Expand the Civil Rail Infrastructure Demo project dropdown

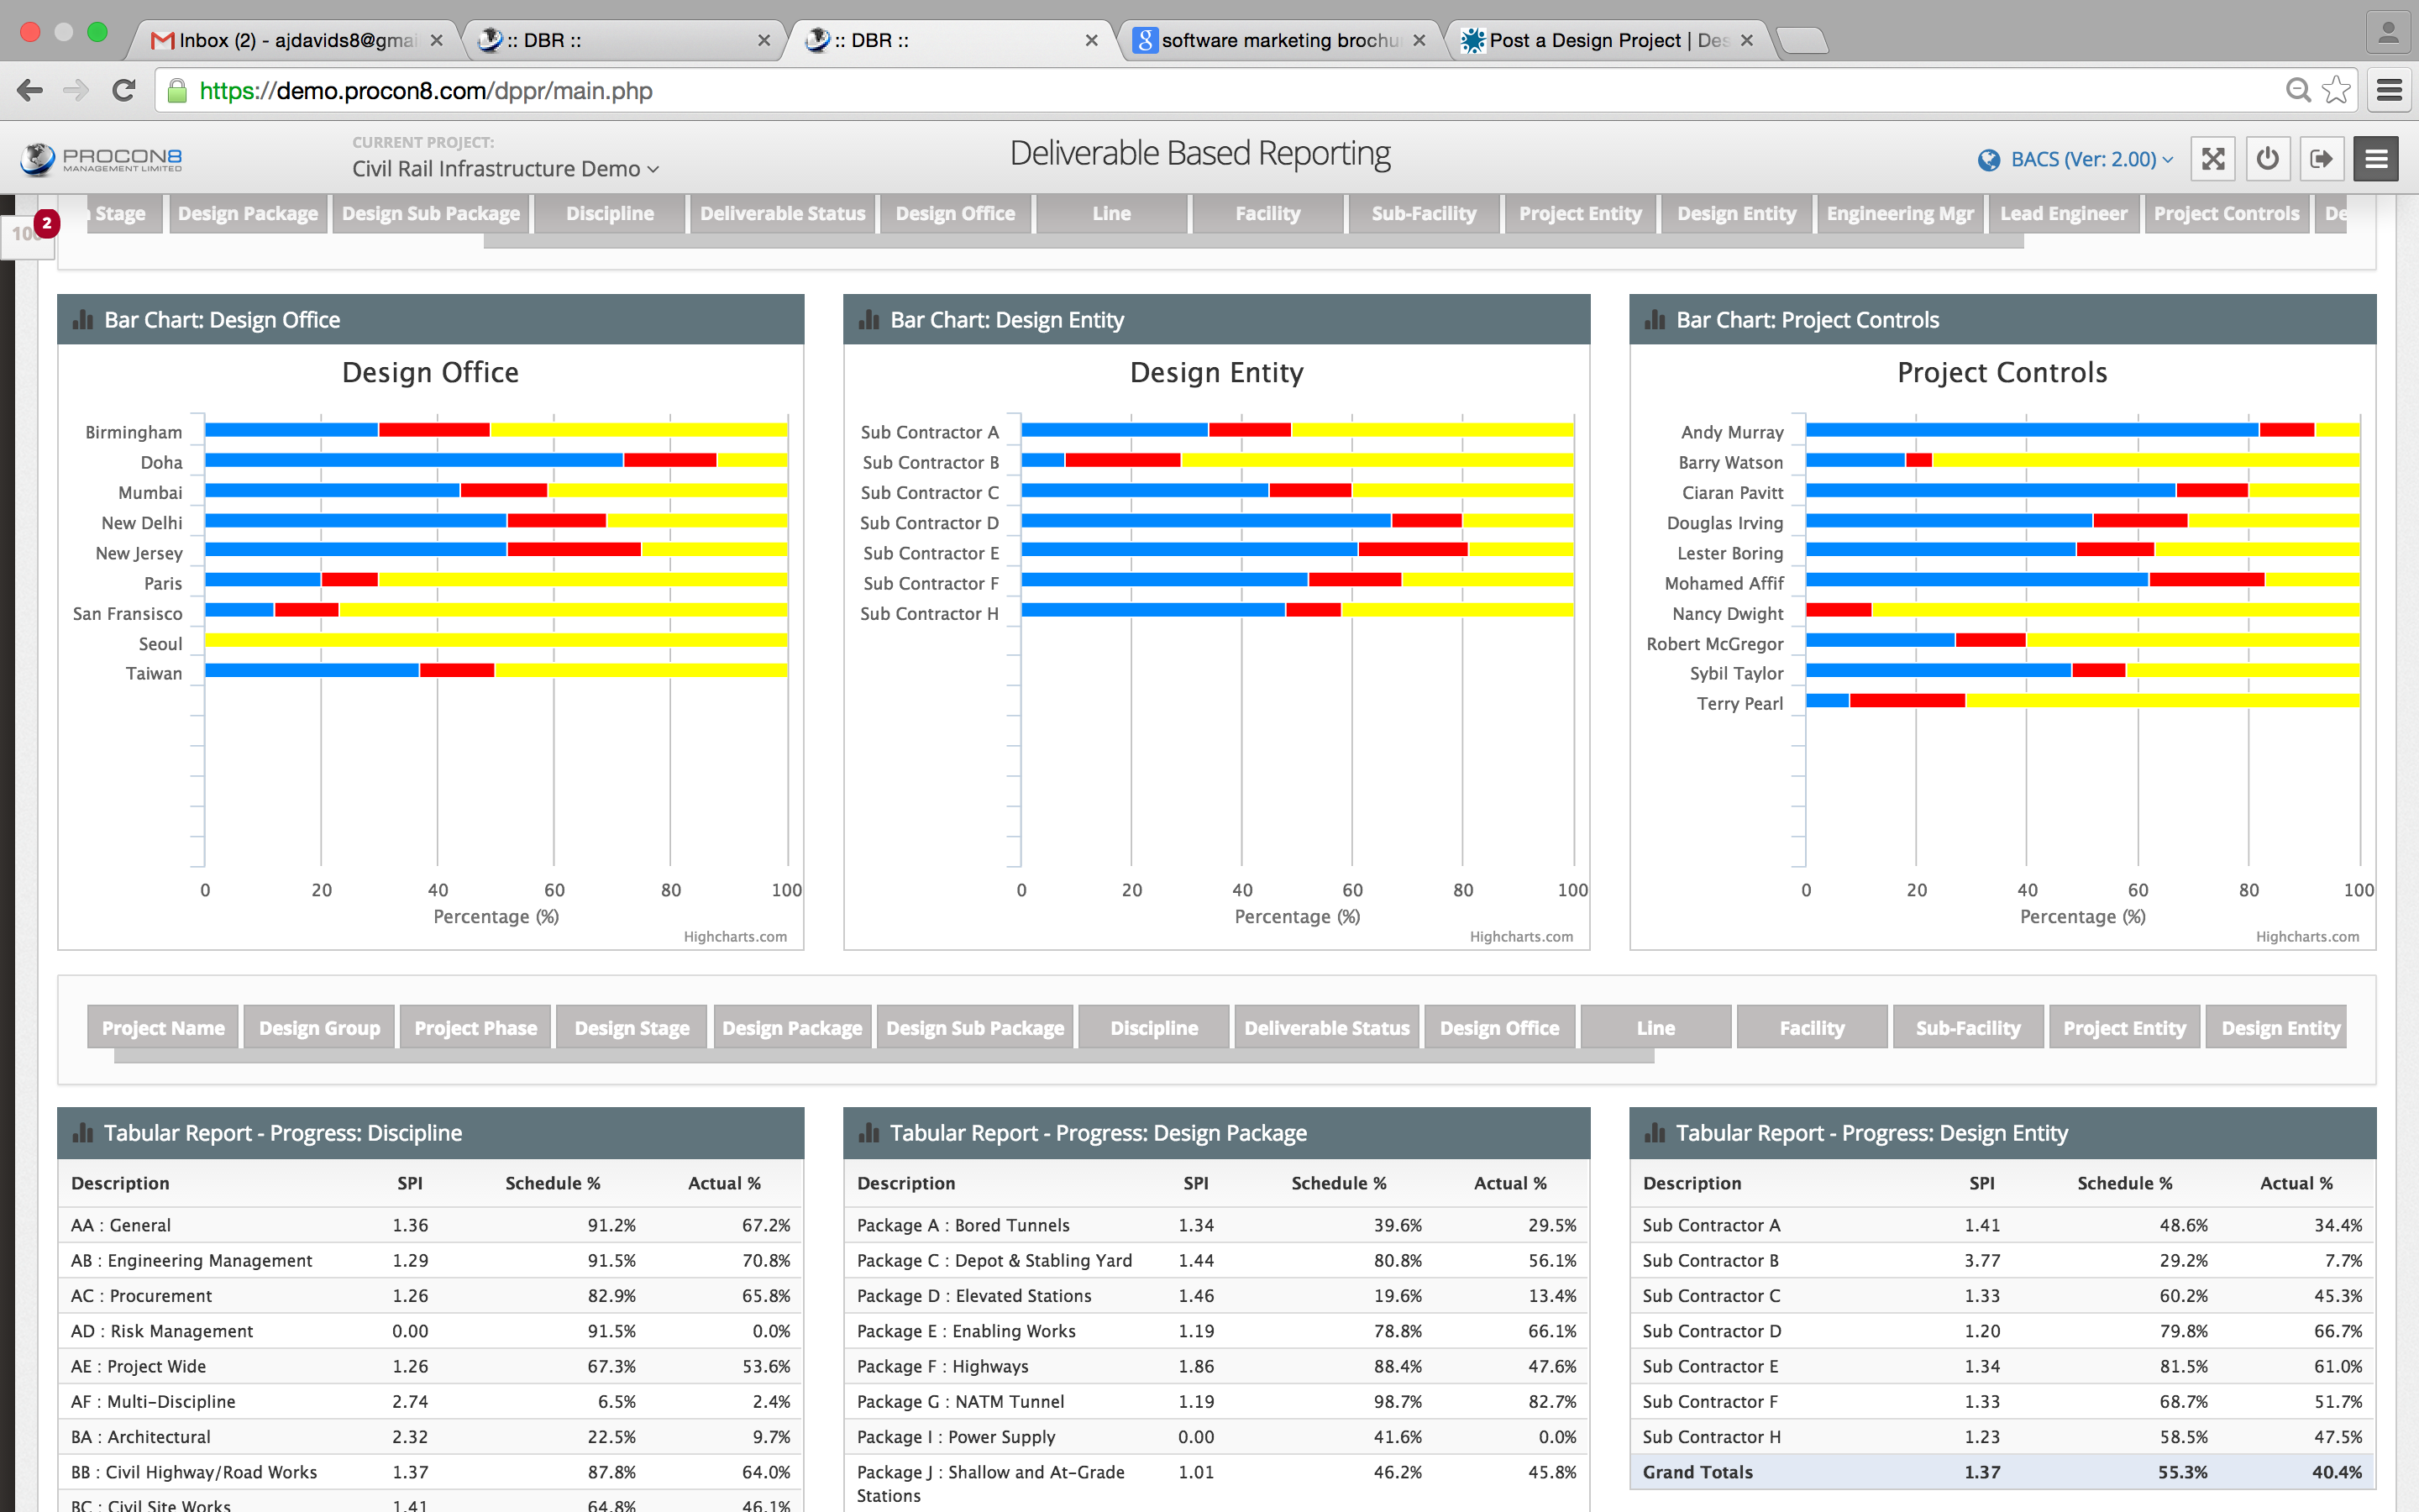coord(506,169)
